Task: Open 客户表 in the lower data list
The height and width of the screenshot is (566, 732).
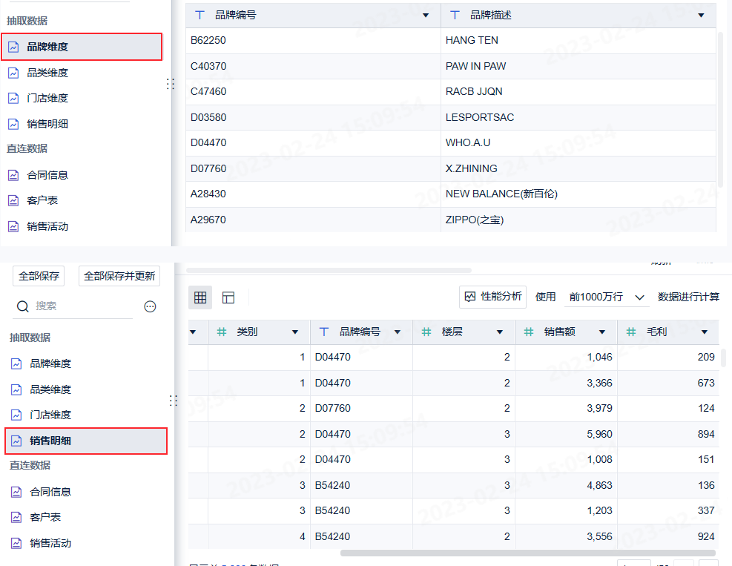Action: click(x=45, y=517)
